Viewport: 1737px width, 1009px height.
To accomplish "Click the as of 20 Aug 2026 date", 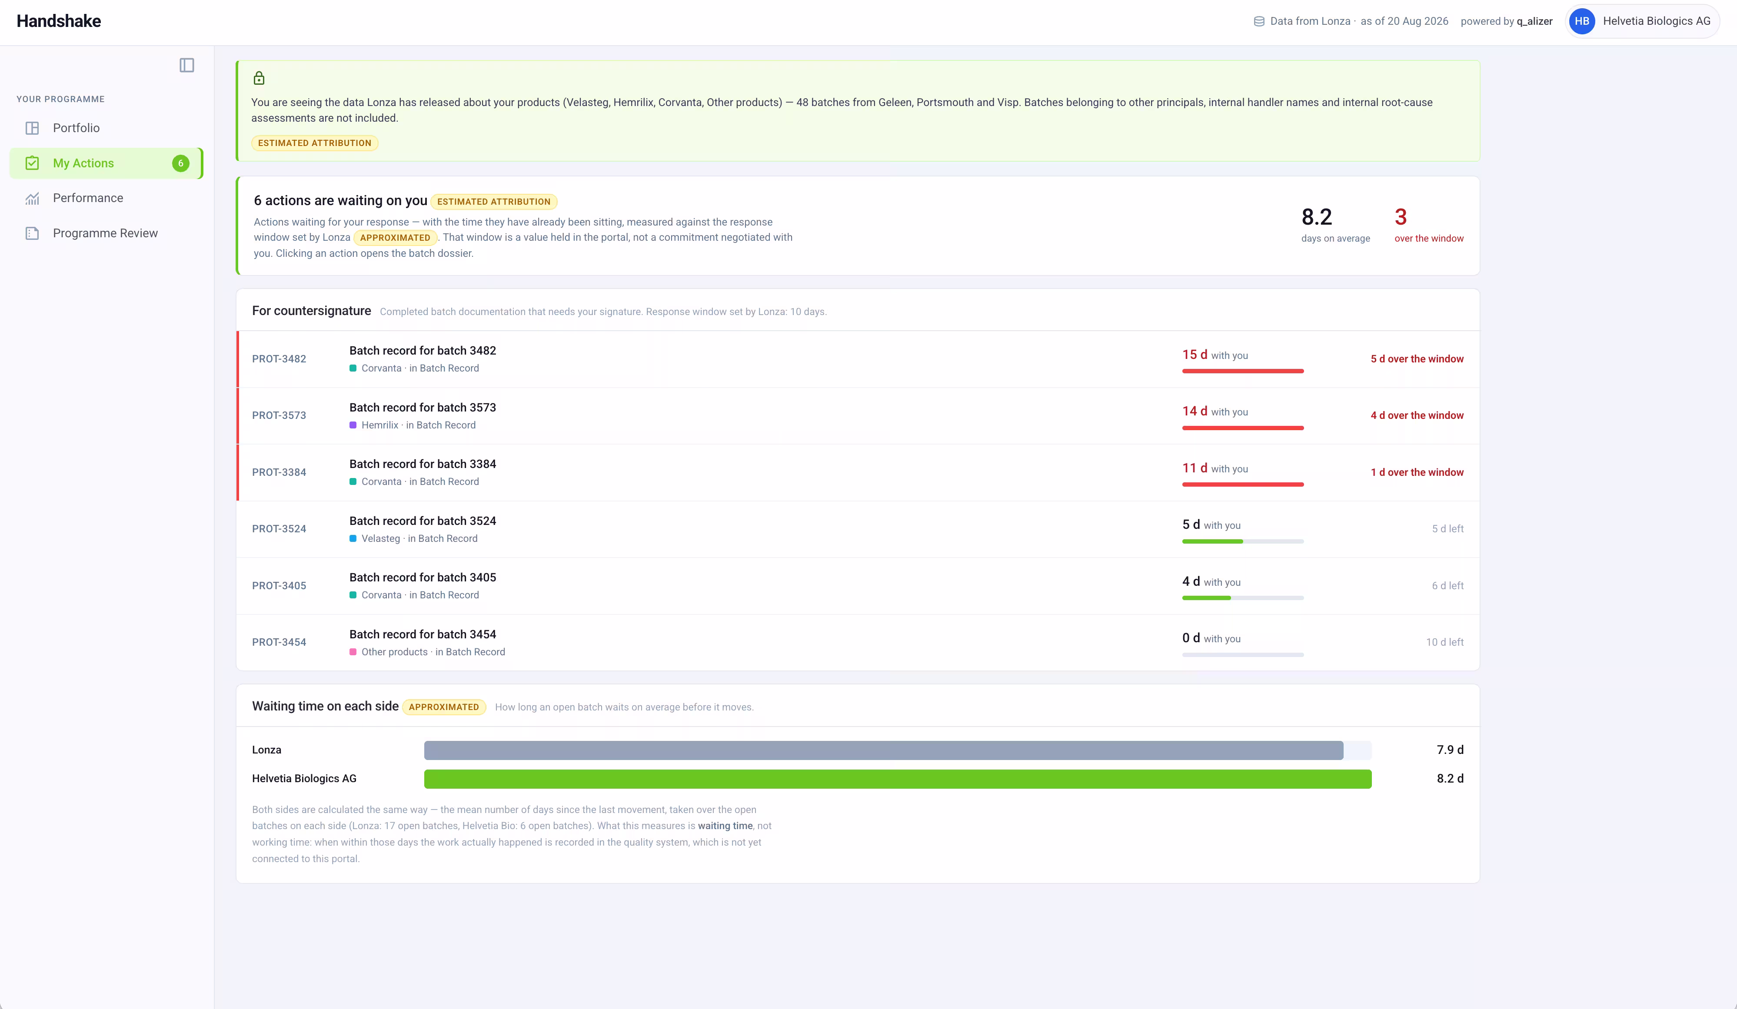I will [1404, 21].
